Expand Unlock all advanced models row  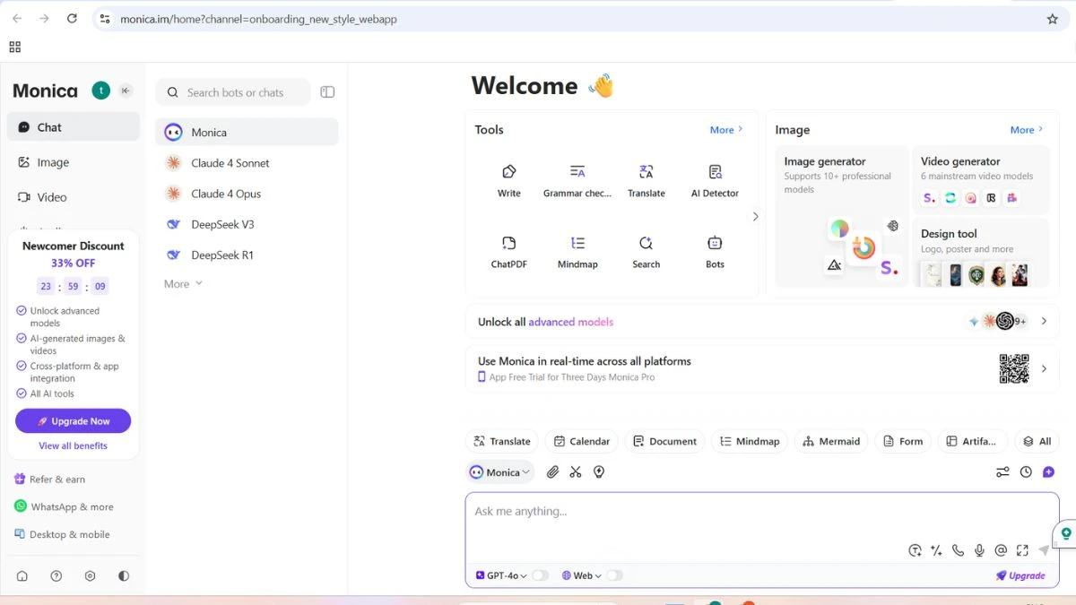[761, 321]
